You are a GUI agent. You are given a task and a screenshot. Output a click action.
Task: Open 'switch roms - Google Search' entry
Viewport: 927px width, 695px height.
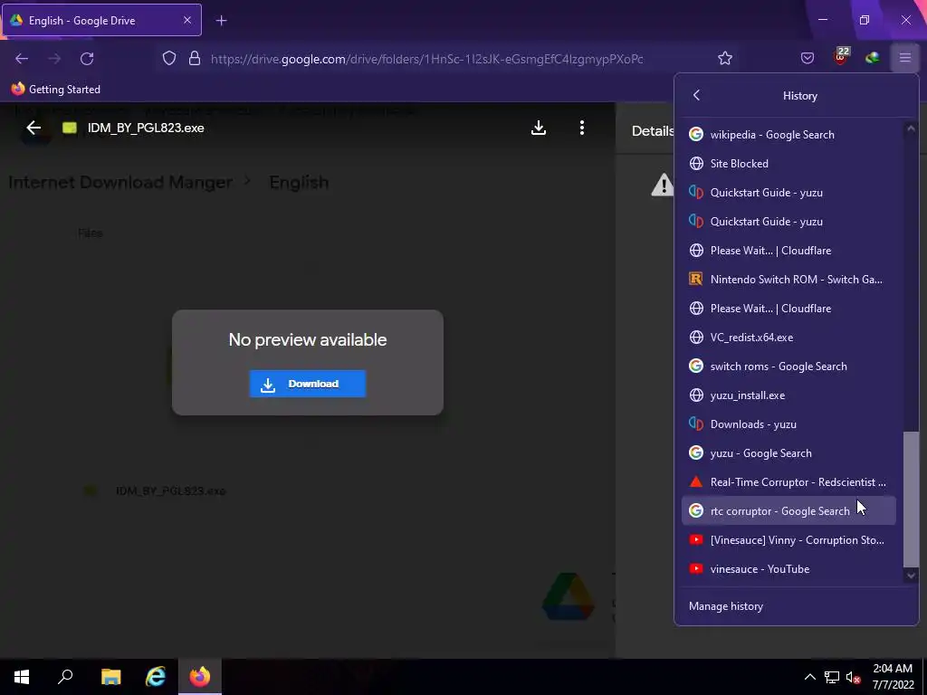tap(788, 366)
